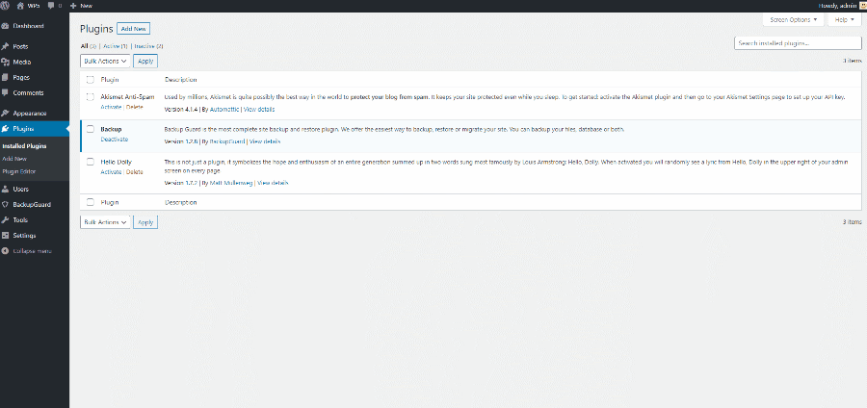Delete the Hello Dolly plugin
Screen dimensions: 867x408
(134, 171)
